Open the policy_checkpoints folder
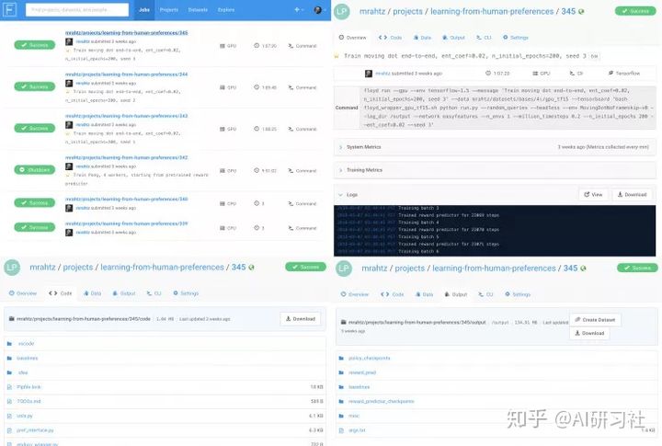Screen dimensions: 662x446 370,358
